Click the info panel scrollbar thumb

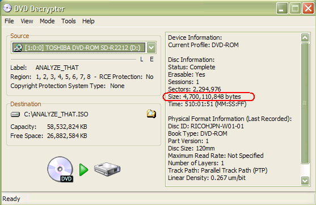305,103
